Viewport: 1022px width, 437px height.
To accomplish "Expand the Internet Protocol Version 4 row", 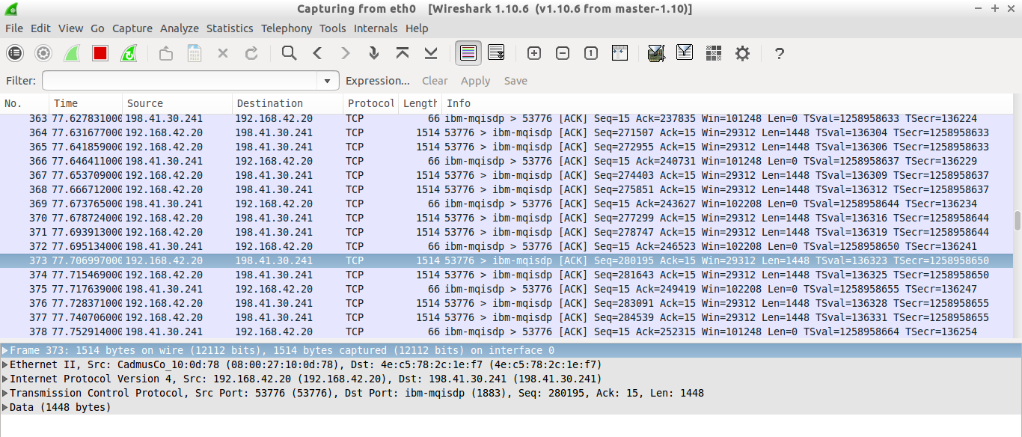I will 5,379.
